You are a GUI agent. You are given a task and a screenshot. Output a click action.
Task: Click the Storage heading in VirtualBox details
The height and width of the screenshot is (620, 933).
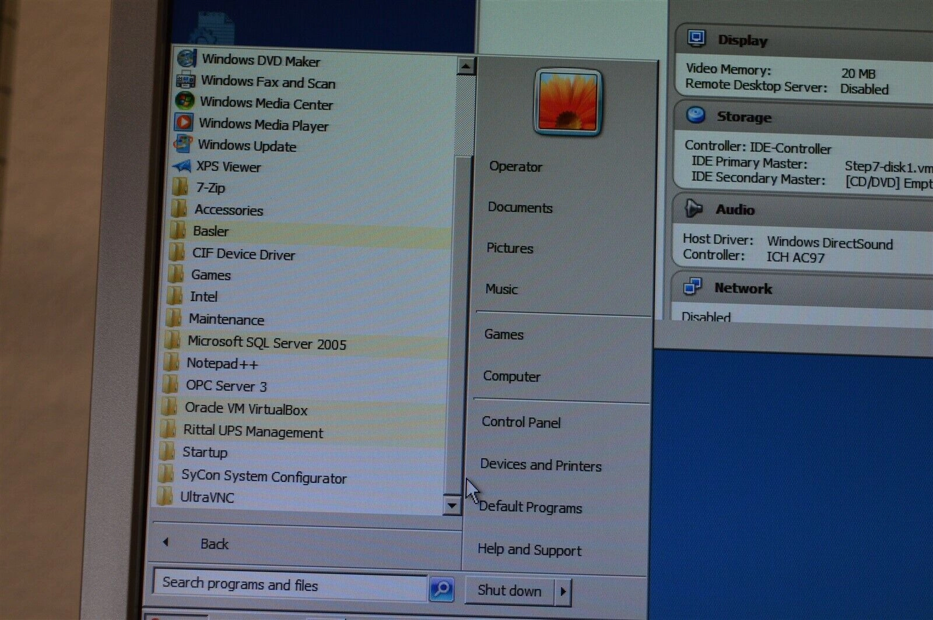[744, 117]
